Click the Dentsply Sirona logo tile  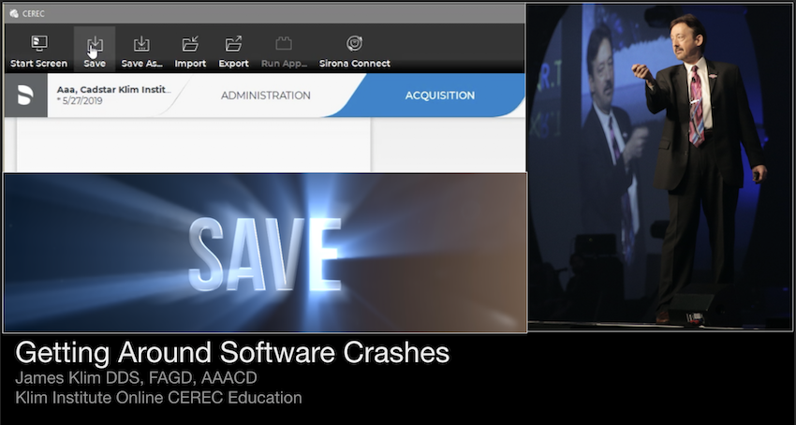pos(26,95)
